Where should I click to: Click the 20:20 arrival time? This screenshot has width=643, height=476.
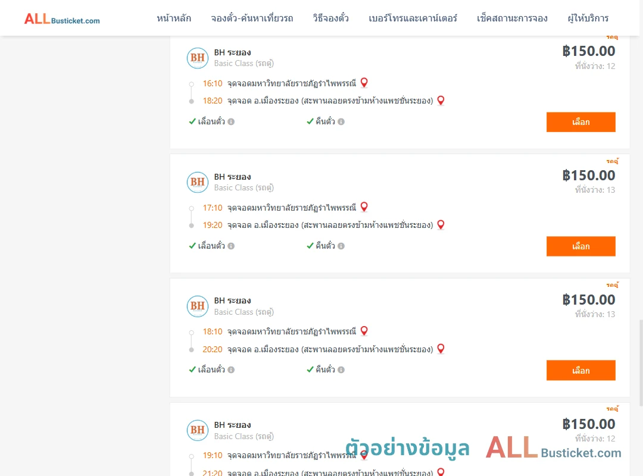(213, 349)
